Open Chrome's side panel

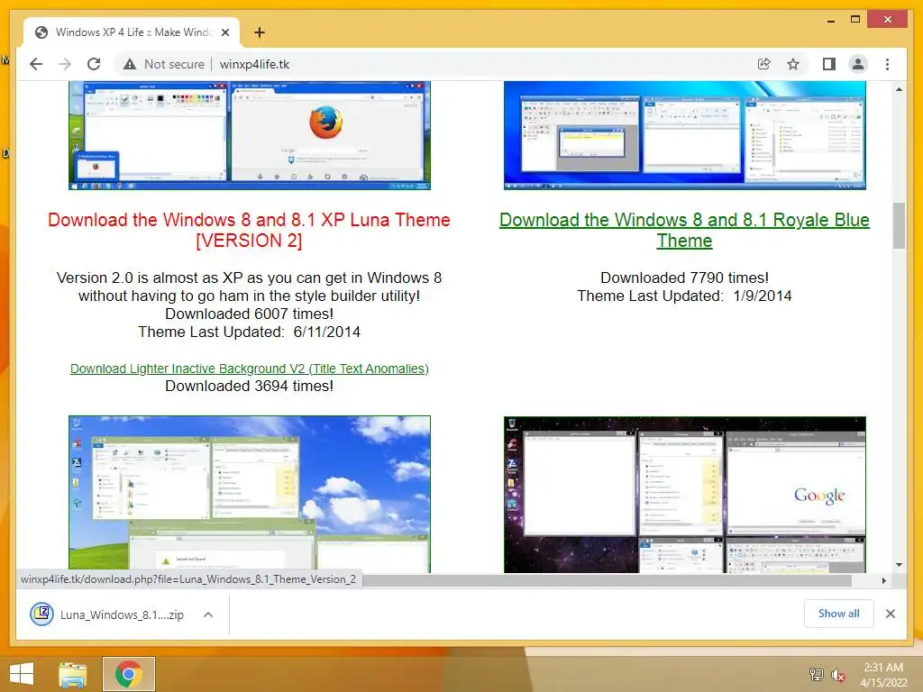point(829,64)
